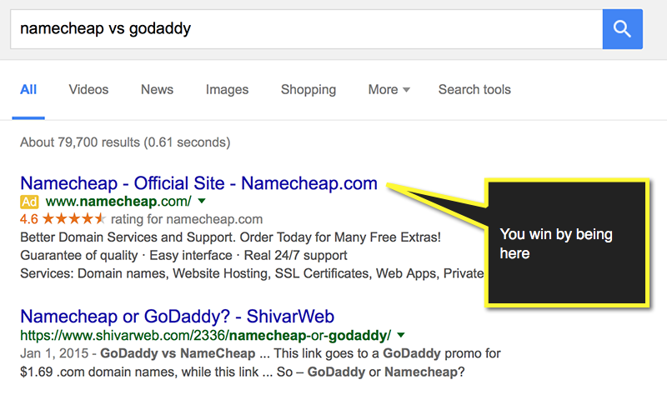The height and width of the screenshot is (405, 667).
Task: Click the black You win by being here callout
Action: tap(566, 243)
